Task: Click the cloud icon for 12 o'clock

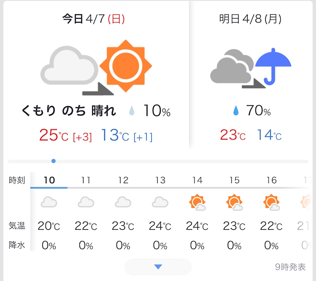Action: pyautogui.click(x=123, y=202)
